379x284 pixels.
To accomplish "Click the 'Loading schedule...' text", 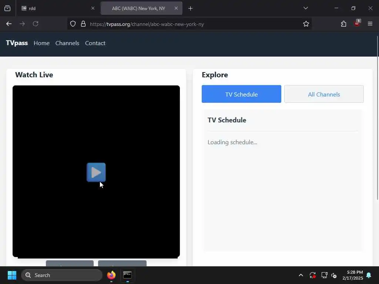I will pyautogui.click(x=232, y=142).
